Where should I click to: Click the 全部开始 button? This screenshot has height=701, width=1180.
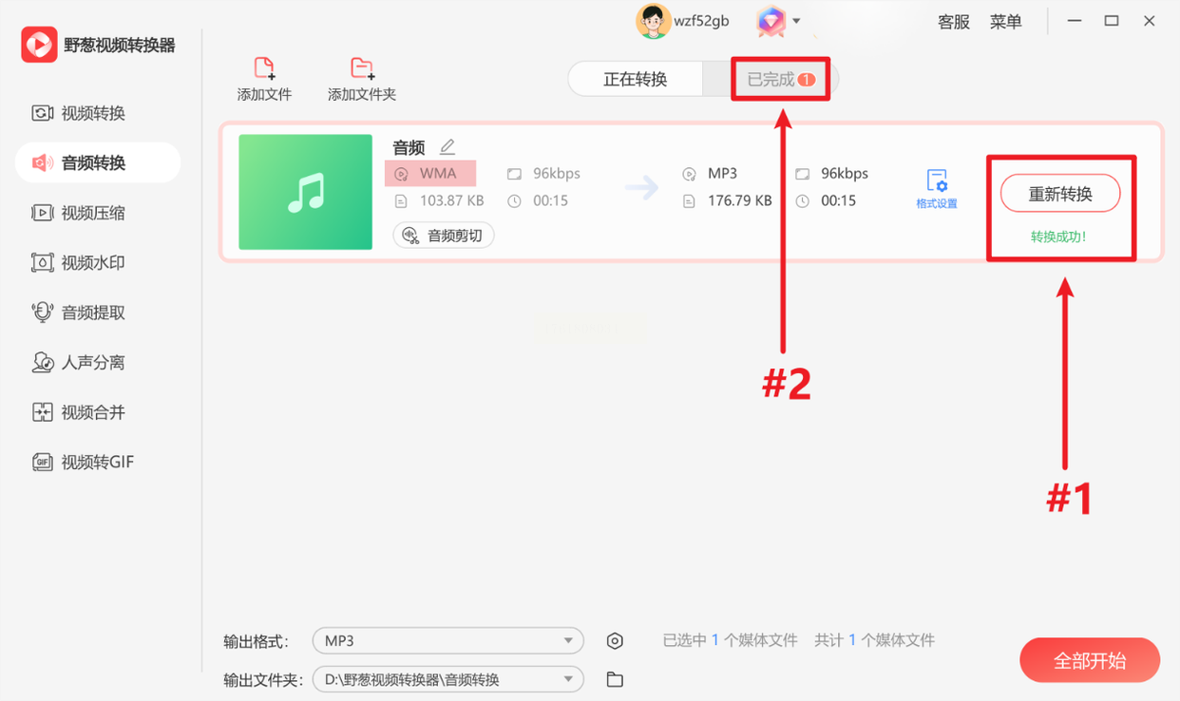[x=1090, y=660]
